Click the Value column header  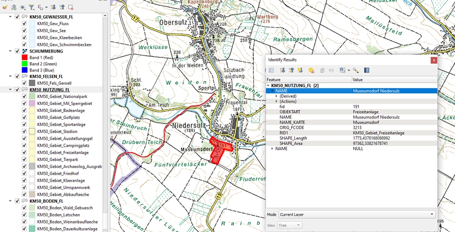coord(394,79)
